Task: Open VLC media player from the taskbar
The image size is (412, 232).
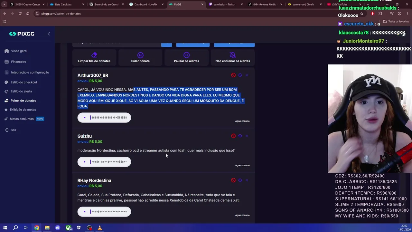Action: pos(100,228)
